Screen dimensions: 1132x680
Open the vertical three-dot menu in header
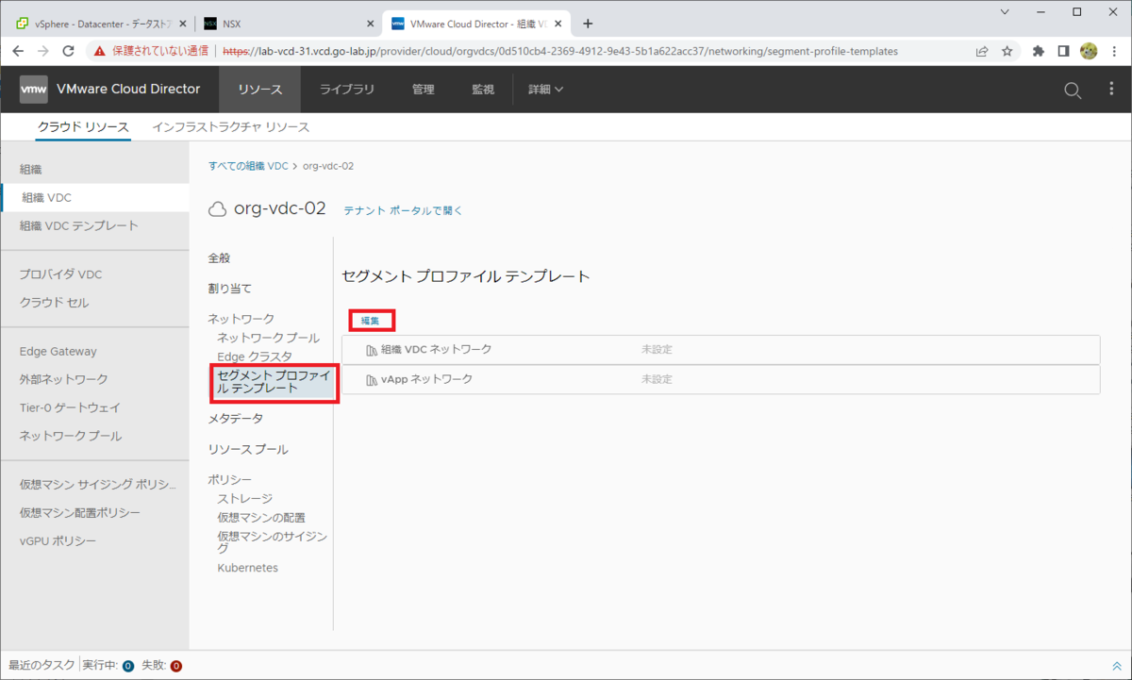point(1111,90)
